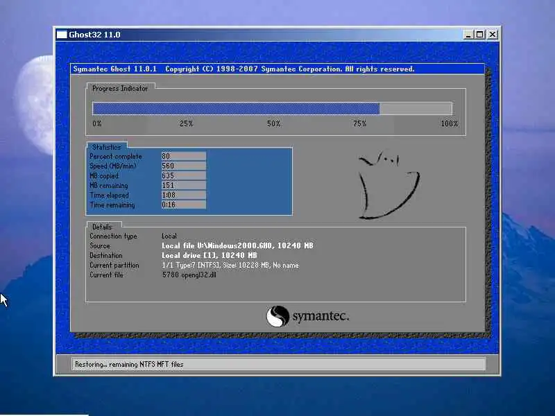The width and height of the screenshot is (555, 416).
Task: Close the Ghost32 11.0 window
Action: point(492,35)
